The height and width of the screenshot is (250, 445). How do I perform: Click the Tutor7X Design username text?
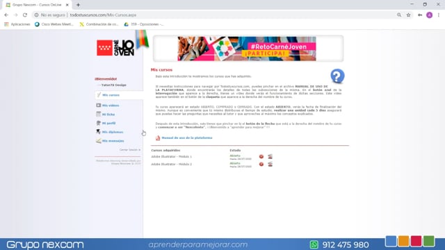[114, 85]
